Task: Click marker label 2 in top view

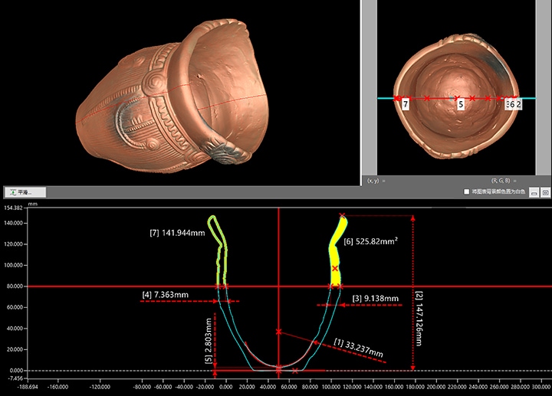Action: coord(518,103)
